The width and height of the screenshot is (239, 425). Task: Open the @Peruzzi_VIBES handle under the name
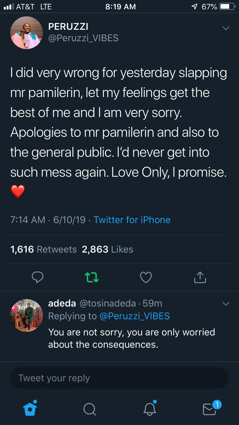(x=83, y=38)
